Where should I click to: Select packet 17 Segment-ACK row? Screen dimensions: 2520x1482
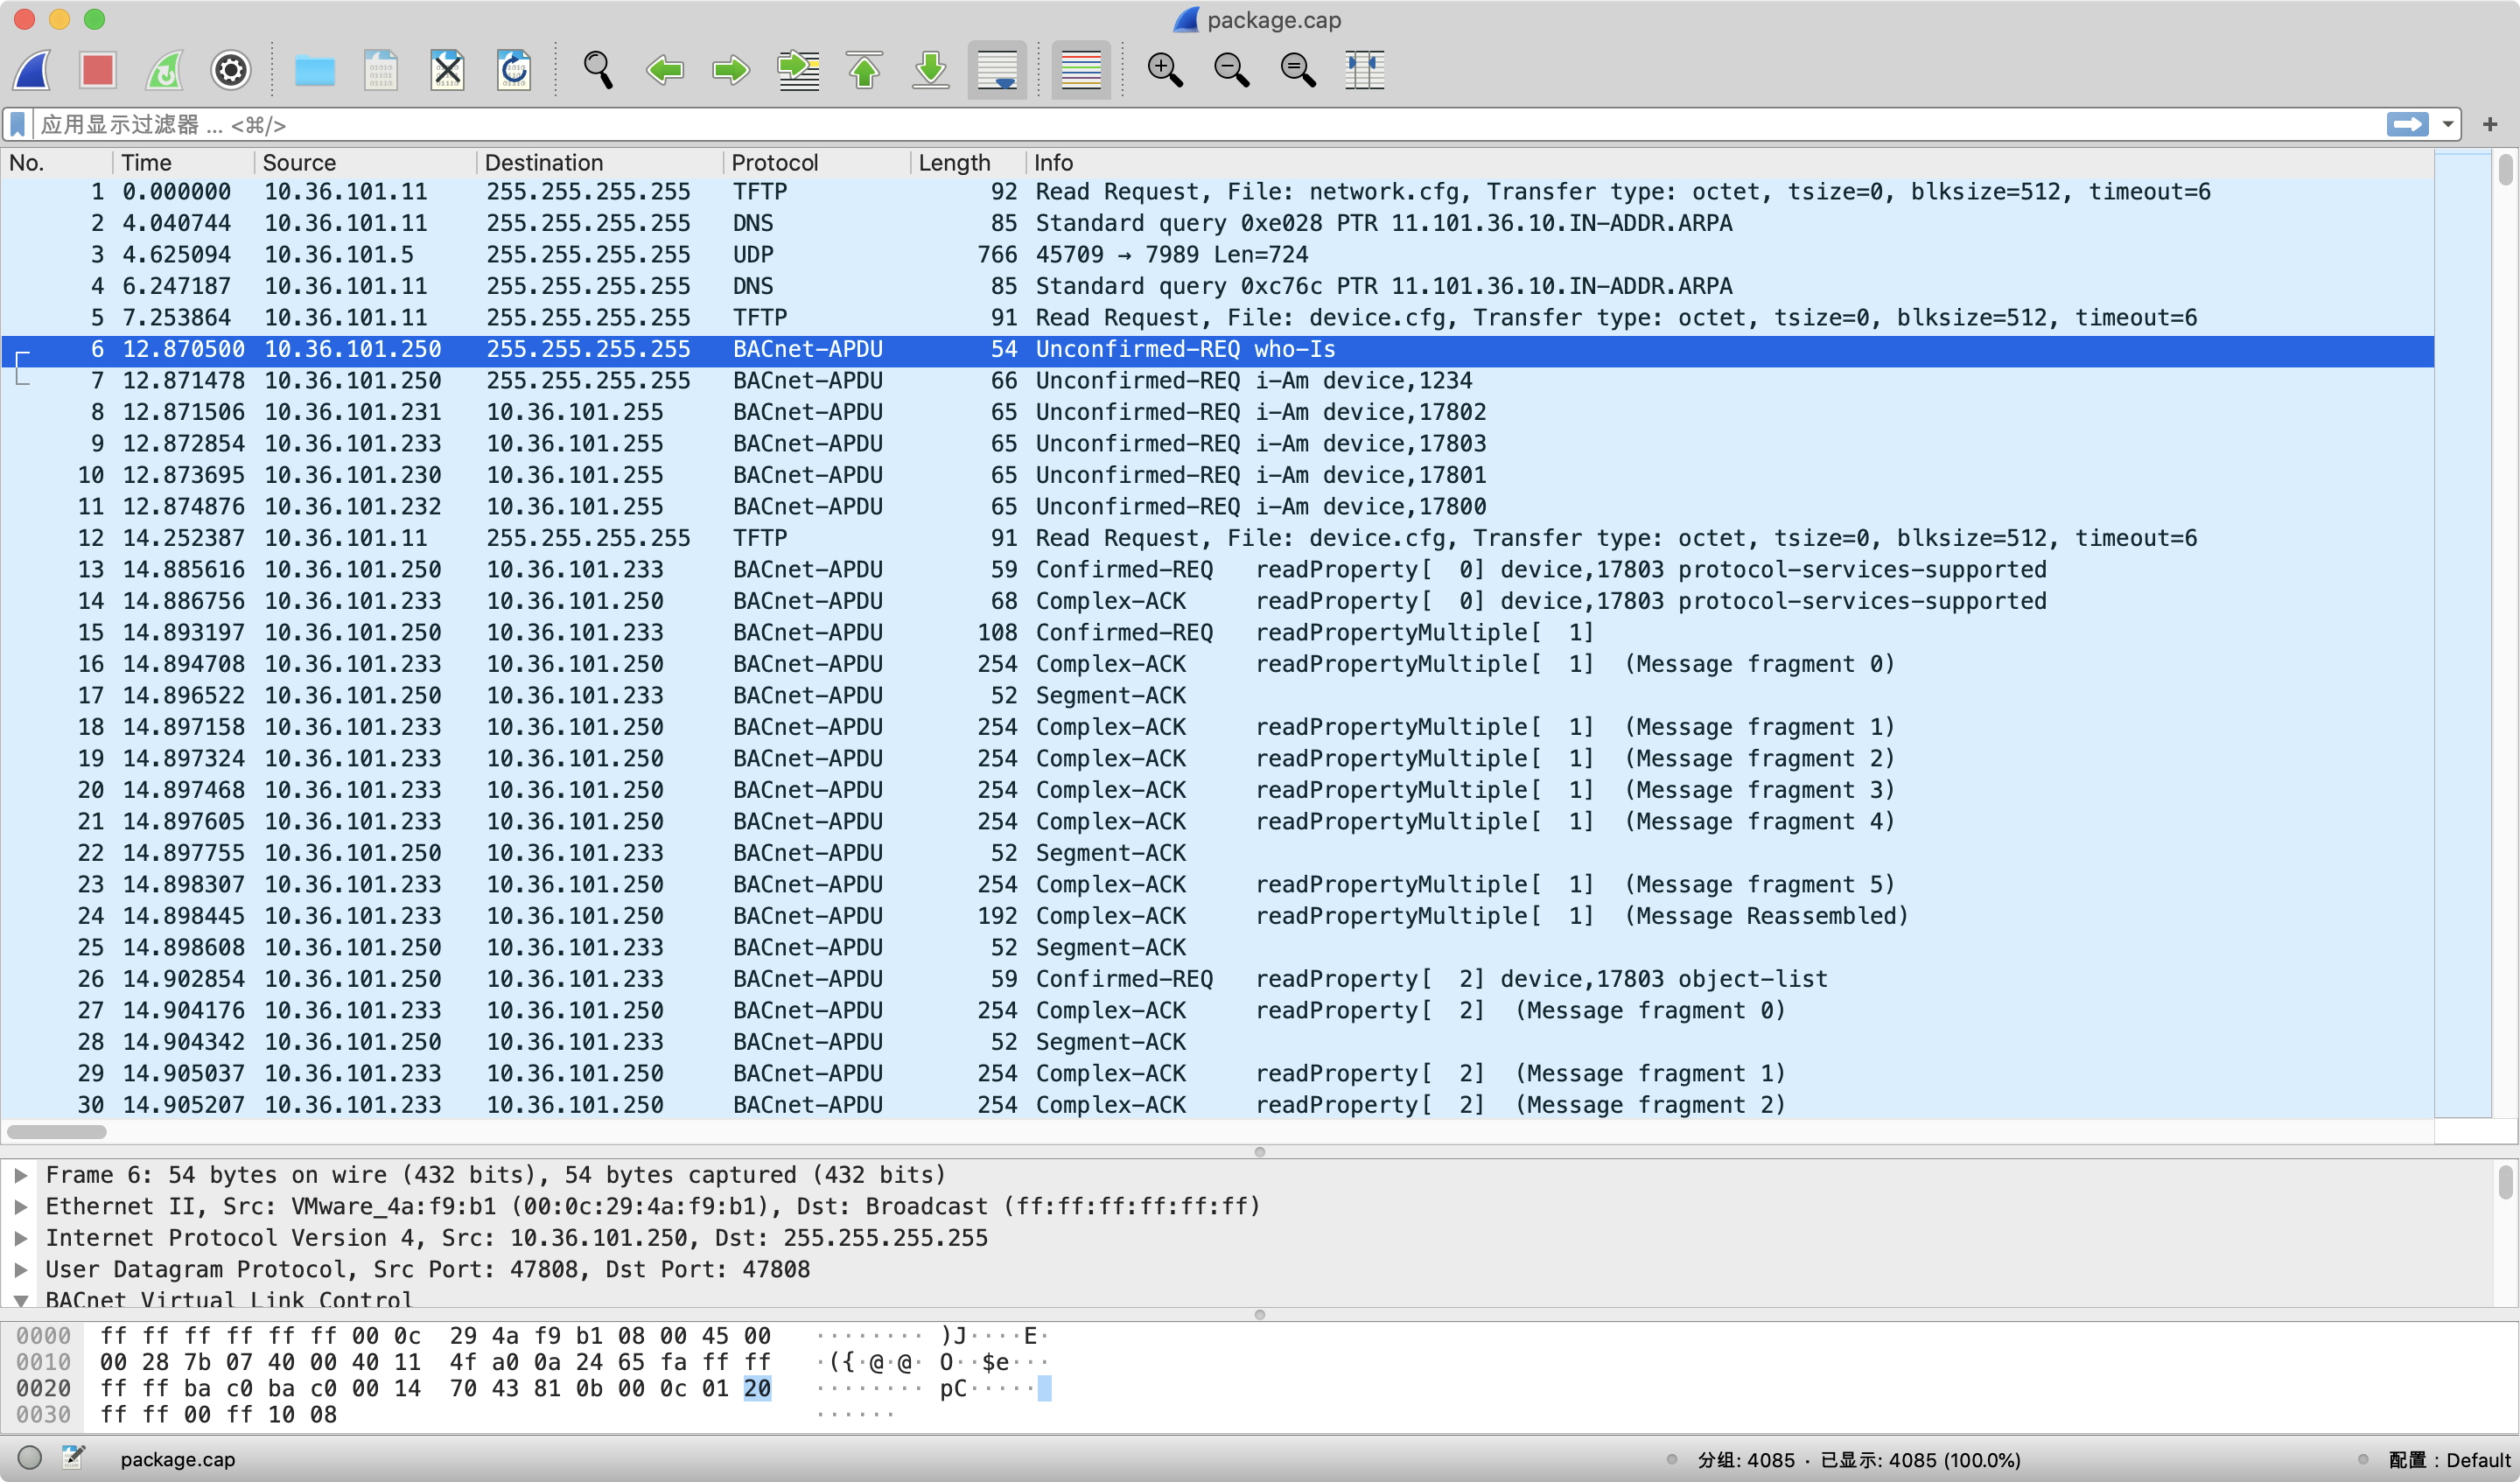point(1217,696)
